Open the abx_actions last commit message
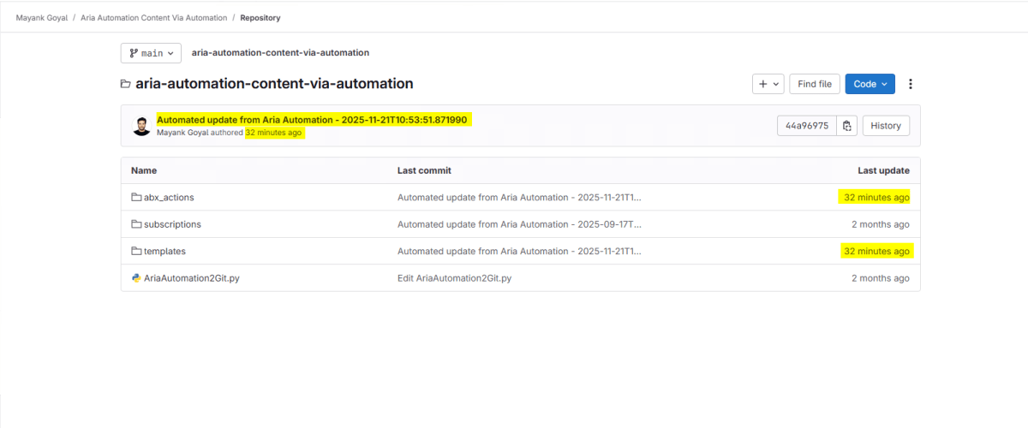This screenshot has width=1028, height=428. click(x=519, y=197)
